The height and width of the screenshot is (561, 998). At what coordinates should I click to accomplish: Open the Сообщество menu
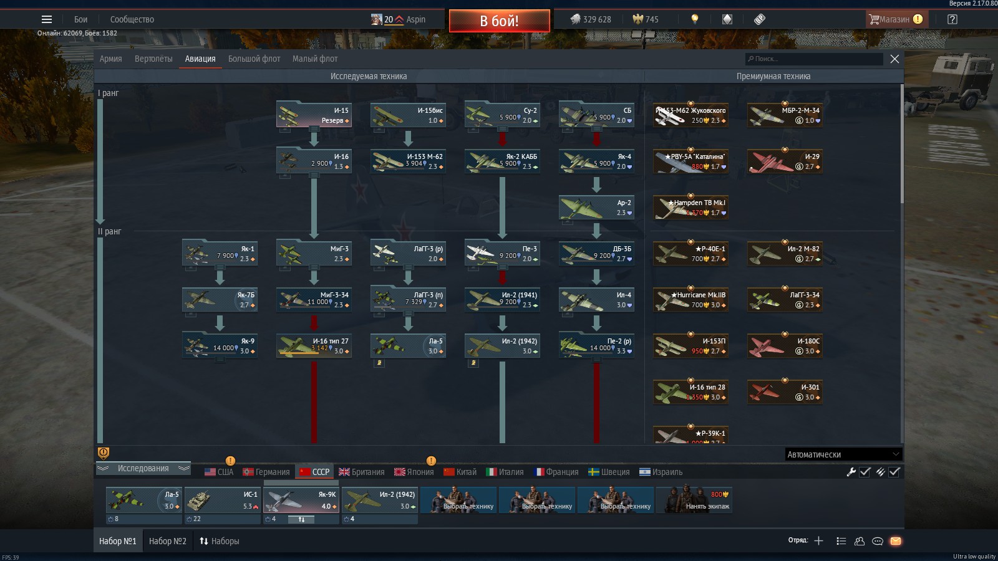pos(132,19)
